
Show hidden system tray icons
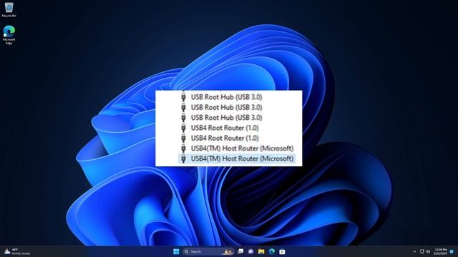[414, 251]
